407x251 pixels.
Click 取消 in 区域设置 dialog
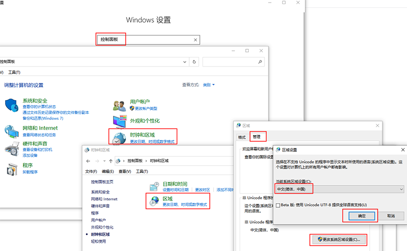391,216
